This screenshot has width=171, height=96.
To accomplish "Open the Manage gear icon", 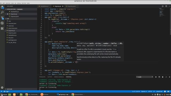I will click(x=2, y=87).
